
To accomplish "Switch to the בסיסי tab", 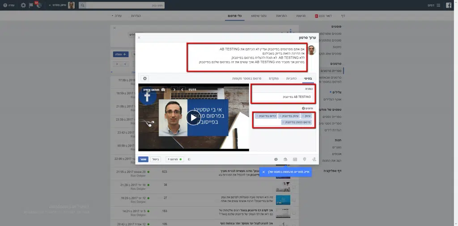I will point(308,79).
